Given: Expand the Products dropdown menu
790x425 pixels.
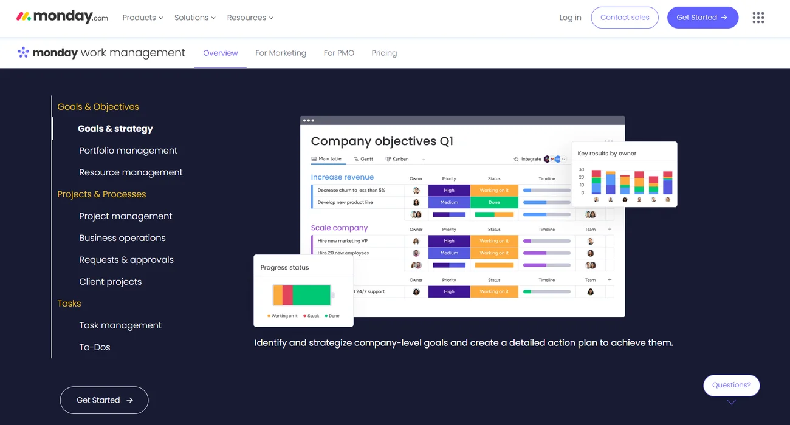Looking at the screenshot, I should [x=142, y=18].
